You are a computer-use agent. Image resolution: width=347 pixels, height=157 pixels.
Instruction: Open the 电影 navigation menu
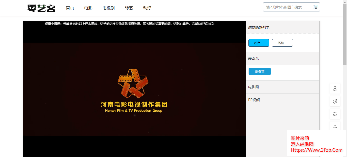click(x=88, y=8)
